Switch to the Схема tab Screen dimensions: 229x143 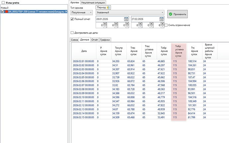point(74,40)
